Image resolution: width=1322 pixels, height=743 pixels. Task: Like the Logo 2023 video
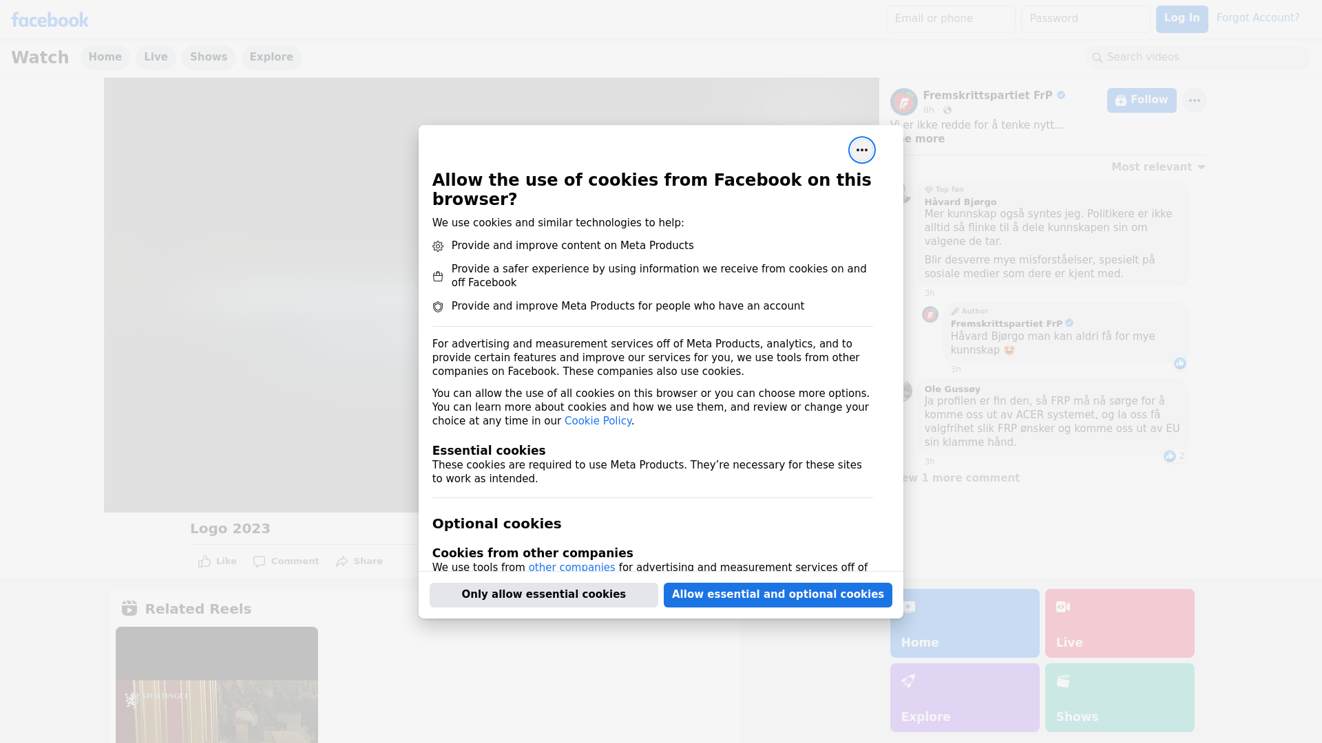pyautogui.click(x=218, y=561)
